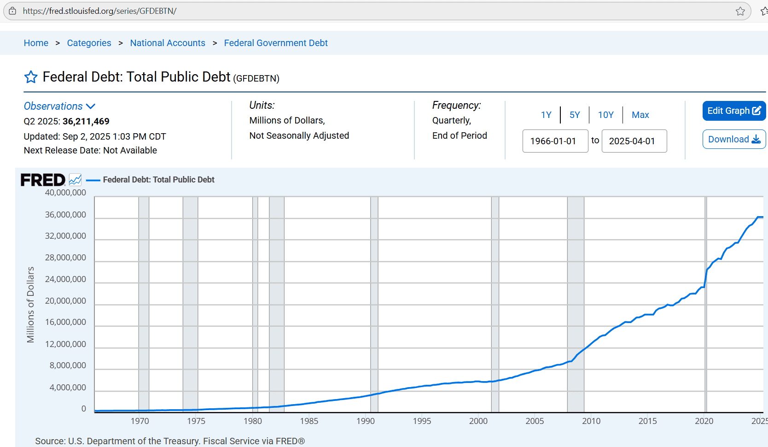Image resolution: width=768 pixels, height=447 pixels.
Task: Open the Federal Government Debt breadcrumb
Action: tap(276, 43)
